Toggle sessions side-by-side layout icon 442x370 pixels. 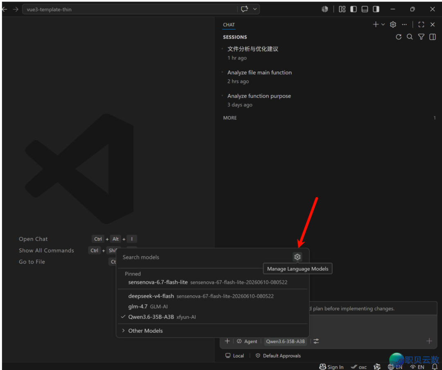pyautogui.click(x=433, y=37)
